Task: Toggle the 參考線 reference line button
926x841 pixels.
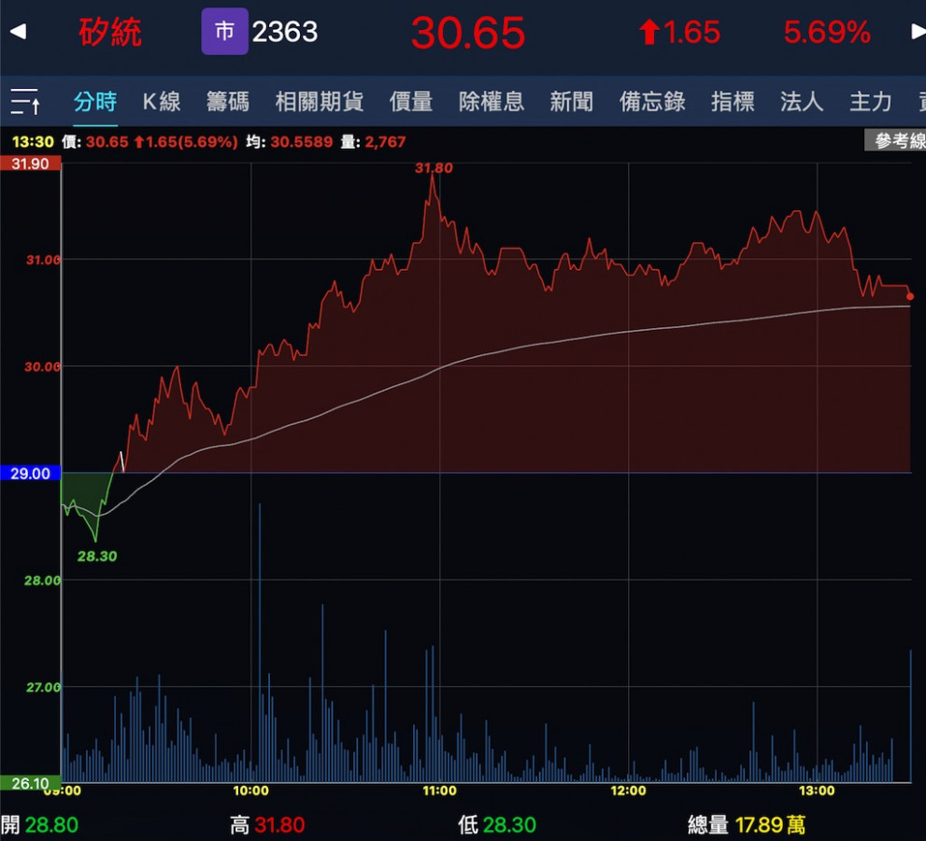Action: [x=895, y=140]
